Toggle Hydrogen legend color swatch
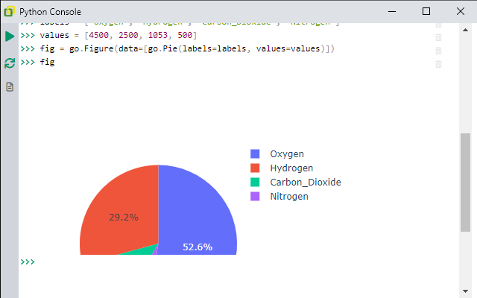 (x=255, y=168)
